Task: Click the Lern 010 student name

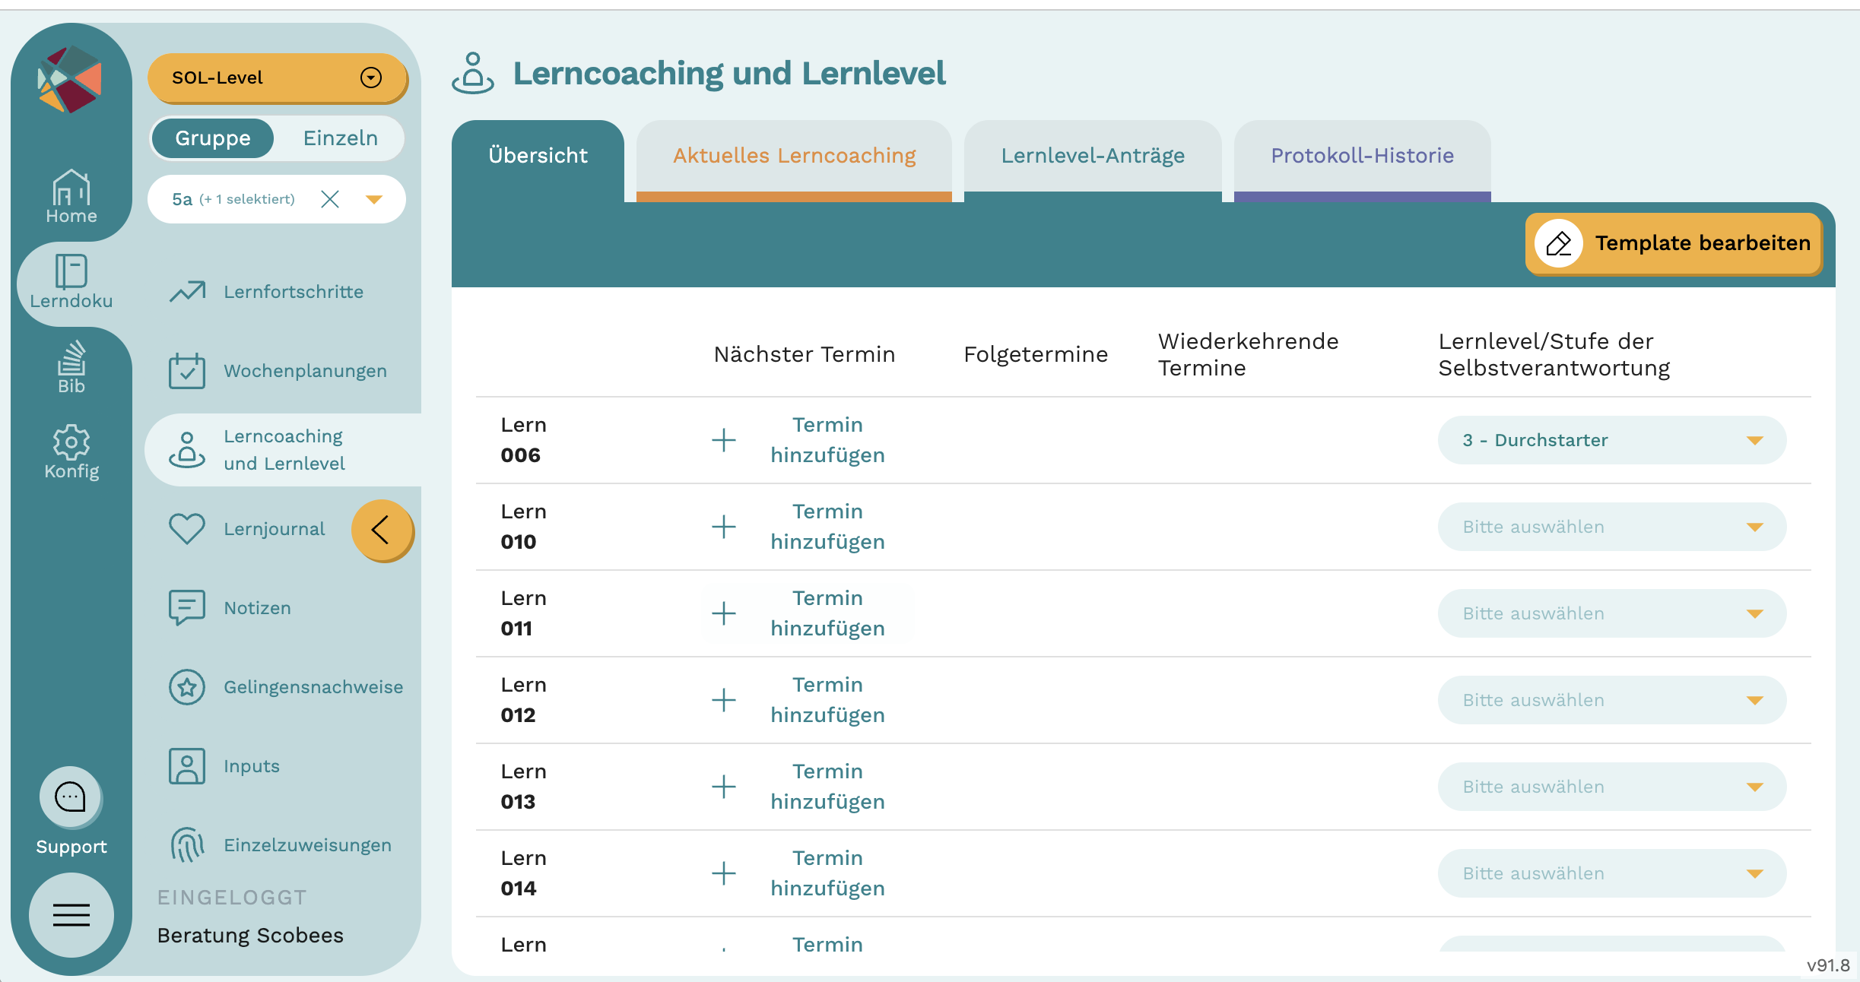Action: (523, 527)
